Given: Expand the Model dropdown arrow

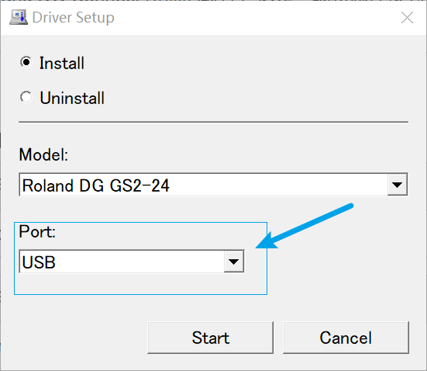Looking at the screenshot, I should point(398,185).
